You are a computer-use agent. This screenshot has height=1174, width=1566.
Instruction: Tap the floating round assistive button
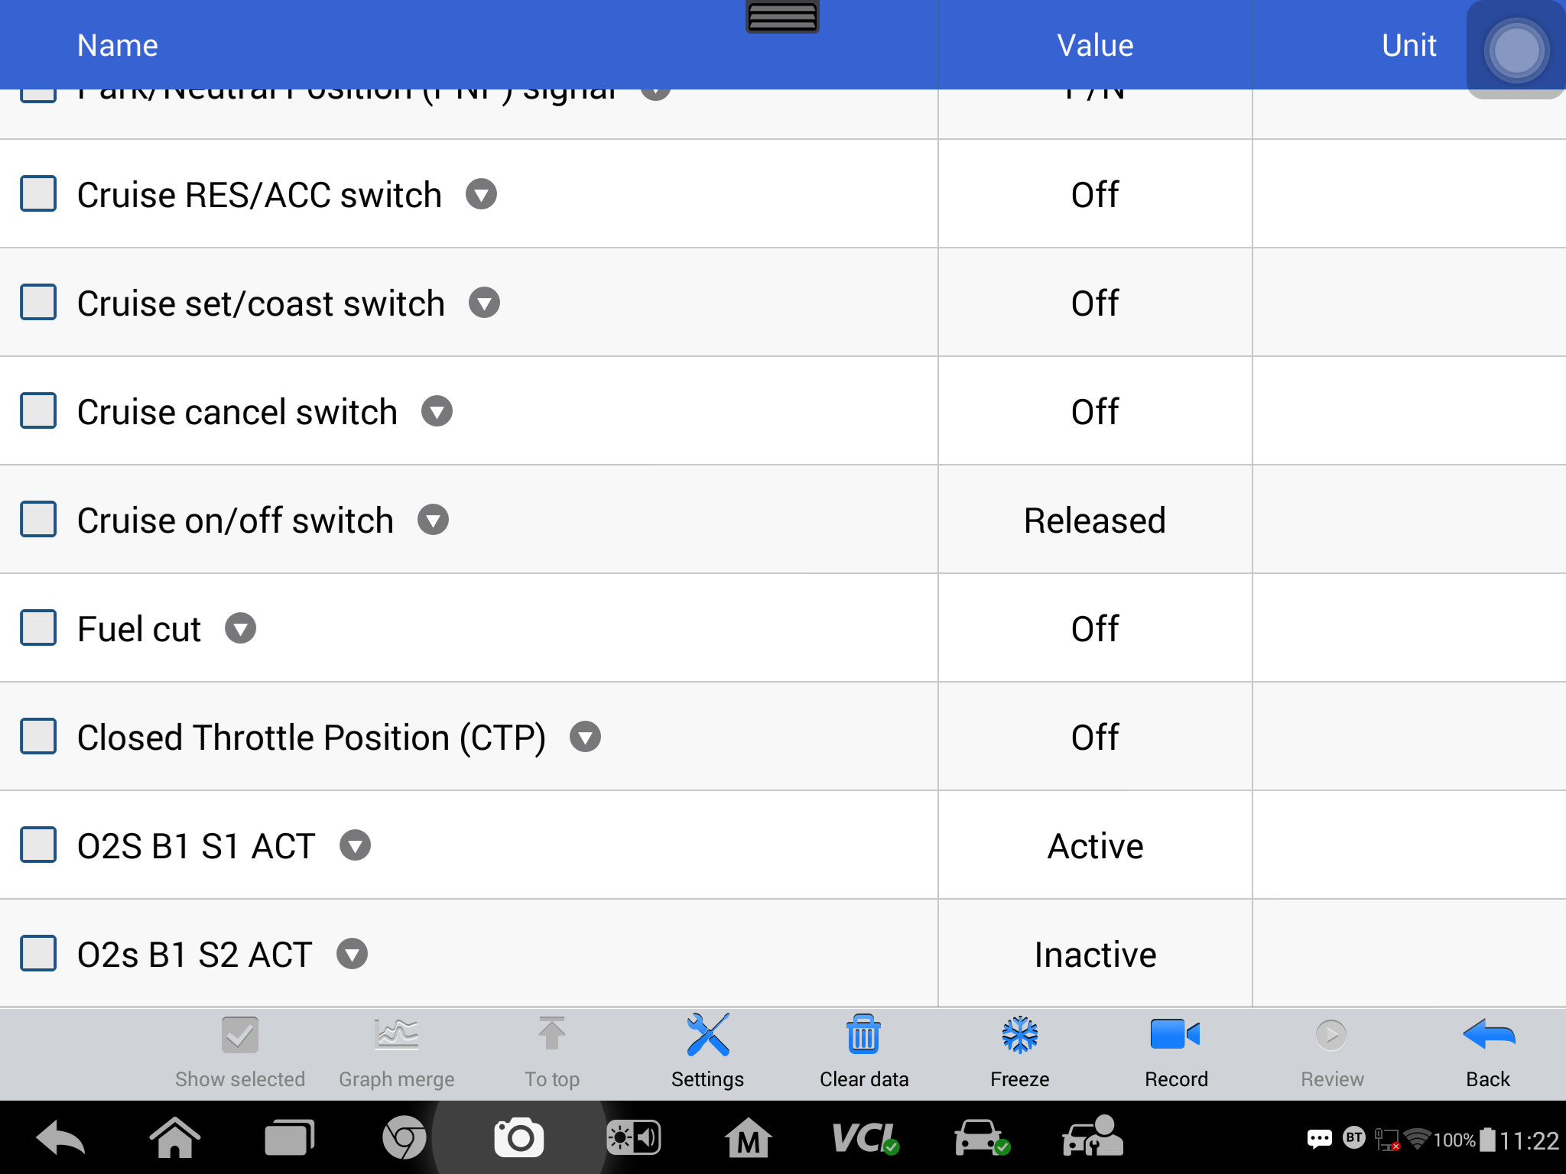(x=1516, y=50)
